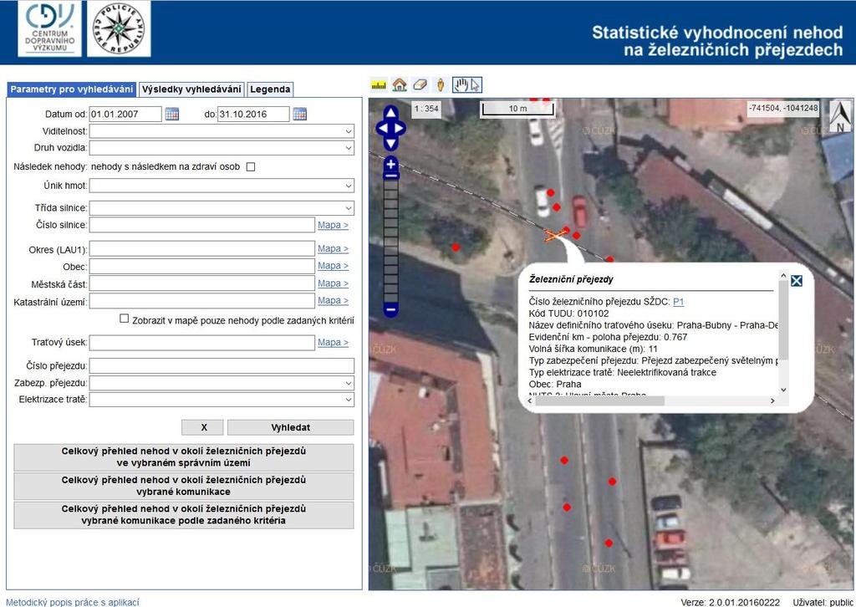Image resolution: width=856 pixels, height=607 pixels.
Task: Open the P1 crossing number link
Action: 679,302
